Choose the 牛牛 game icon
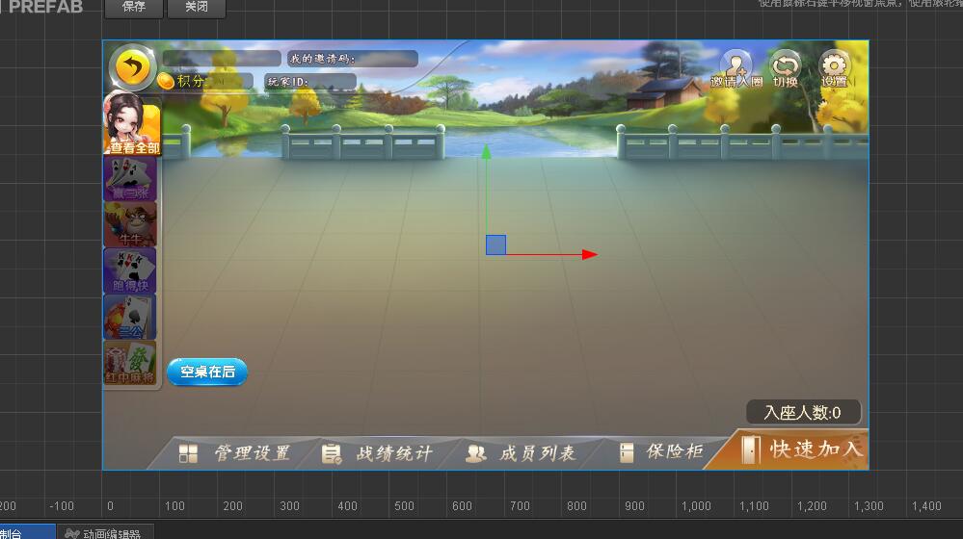Viewport: 963px width, 539px height. pos(129,225)
